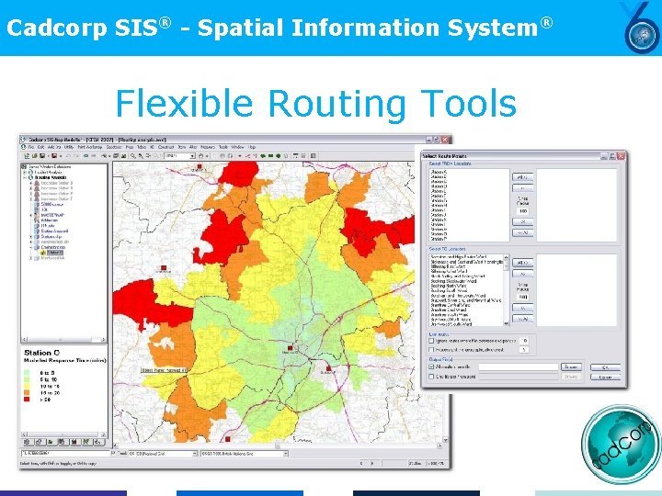Click the layer tree panel horizontal scrollbar
The image size is (662, 496).
[x=63, y=340]
